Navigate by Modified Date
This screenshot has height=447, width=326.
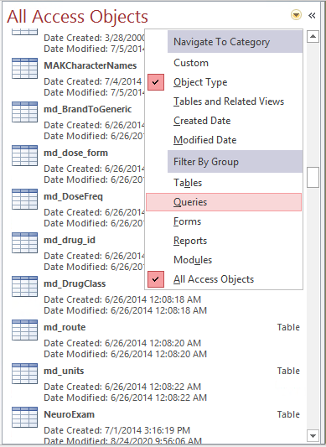point(224,140)
